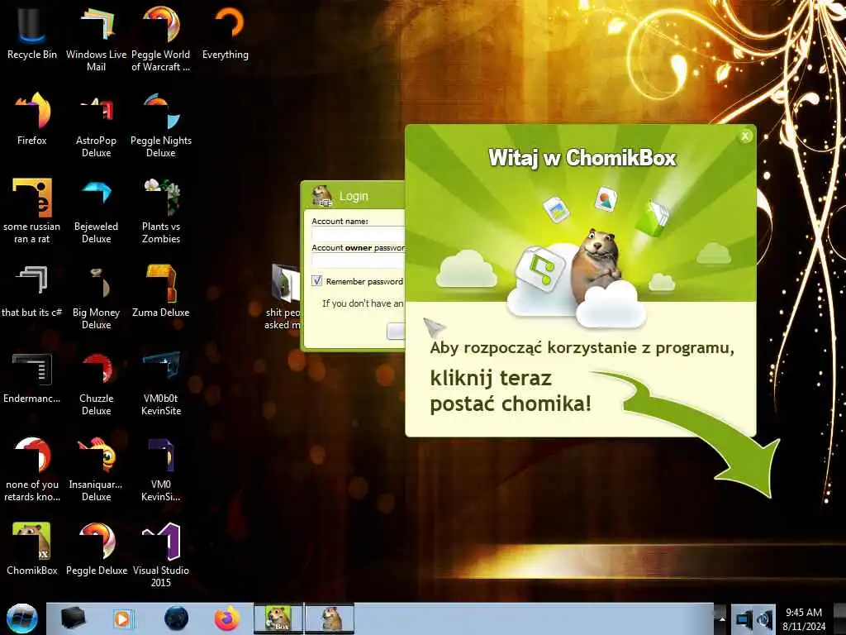Click the Account name input field
Screen dimensions: 846x635
click(x=358, y=234)
